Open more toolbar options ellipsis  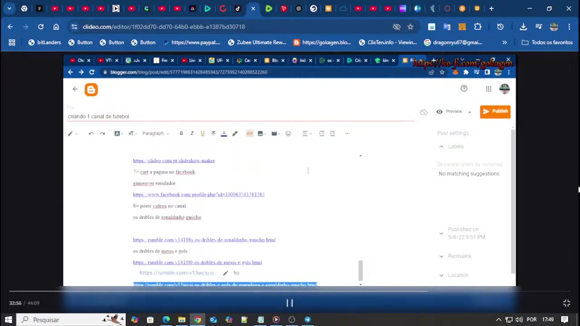pyautogui.click(x=348, y=134)
